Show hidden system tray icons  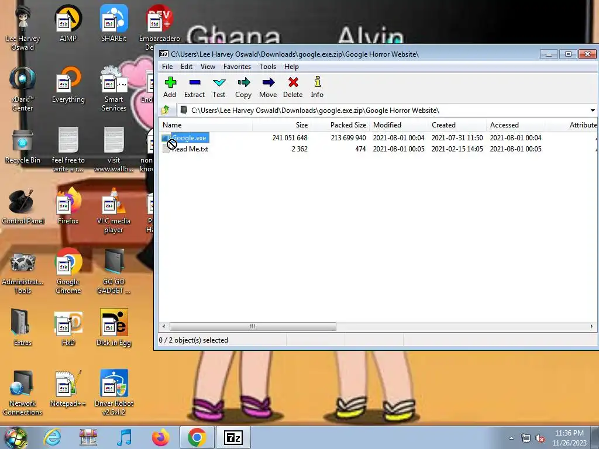point(511,438)
